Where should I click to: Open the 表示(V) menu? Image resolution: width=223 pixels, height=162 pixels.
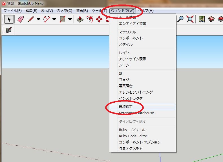pyautogui.click(x=47, y=11)
